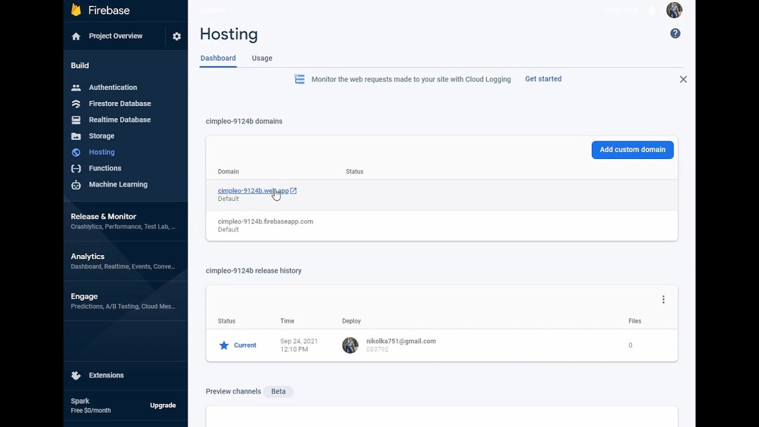The width and height of the screenshot is (759, 427).
Task: Switch to the Dashboard tab
Action: (x=218, y=58)
